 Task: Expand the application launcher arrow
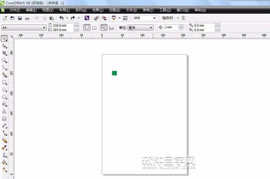(120, 18)
